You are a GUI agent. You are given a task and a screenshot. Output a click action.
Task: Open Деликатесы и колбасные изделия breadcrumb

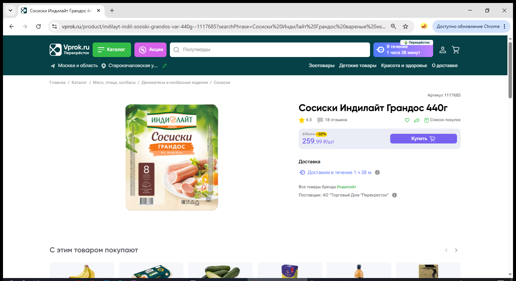174,82
